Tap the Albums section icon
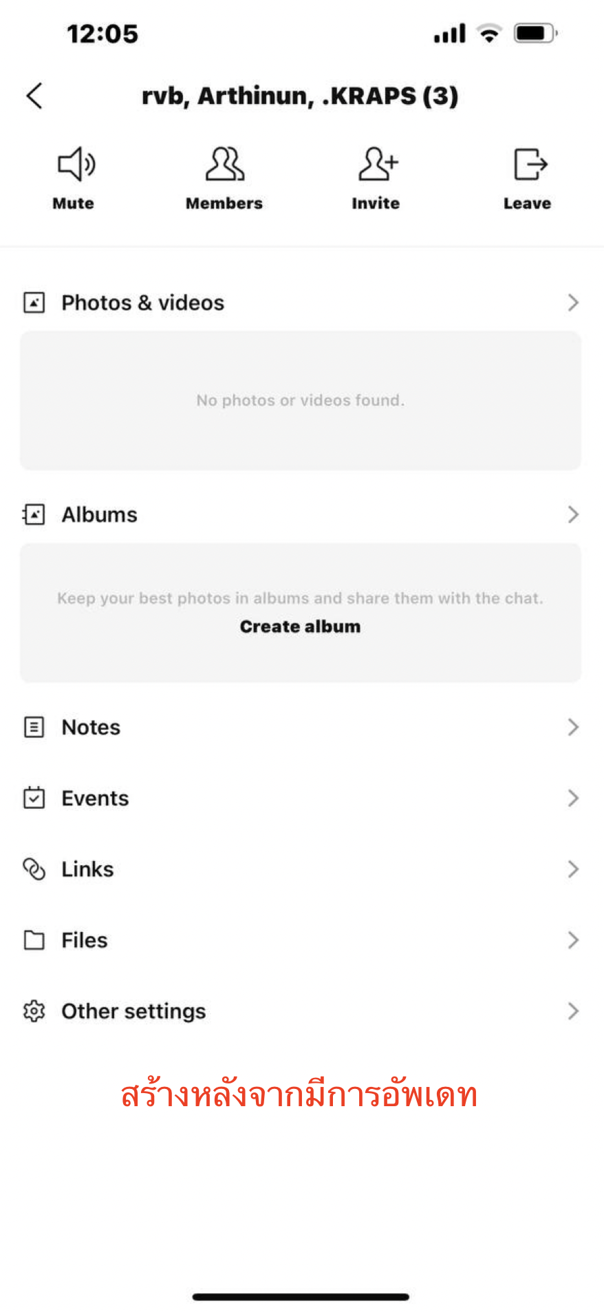The height and width of the screenshot is (1312, 604). (34, 515)
